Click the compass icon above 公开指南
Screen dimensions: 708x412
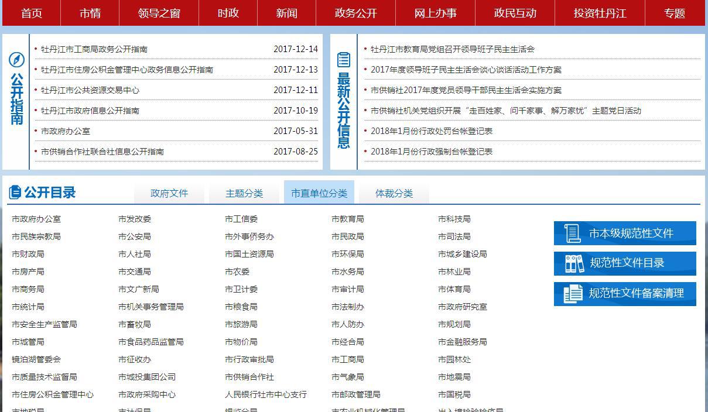[16, 60]
